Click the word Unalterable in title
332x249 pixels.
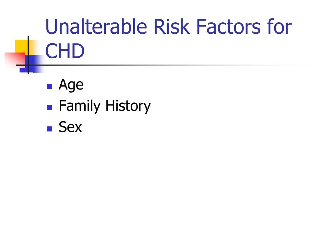[x=96, y=27]
